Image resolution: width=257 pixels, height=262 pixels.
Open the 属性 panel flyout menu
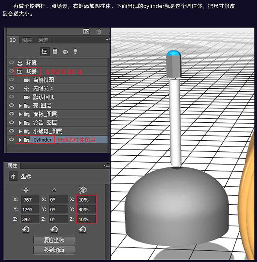coord(106,165)
